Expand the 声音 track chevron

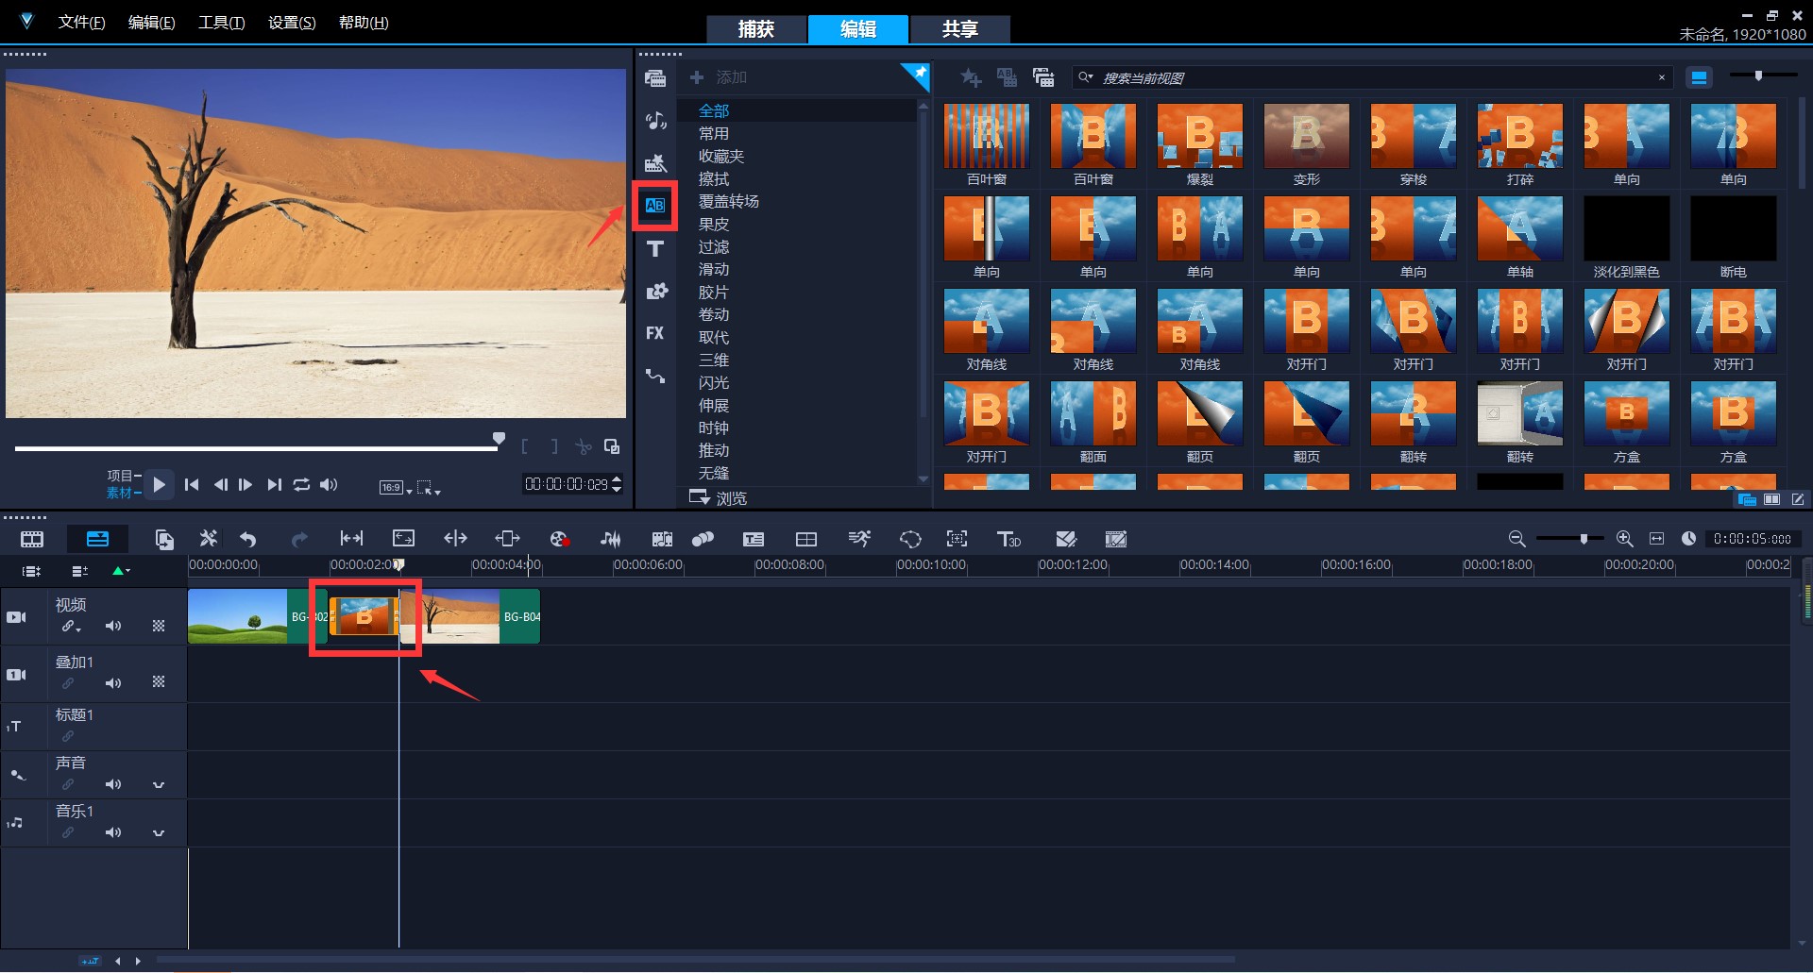[x=159, y=785]
